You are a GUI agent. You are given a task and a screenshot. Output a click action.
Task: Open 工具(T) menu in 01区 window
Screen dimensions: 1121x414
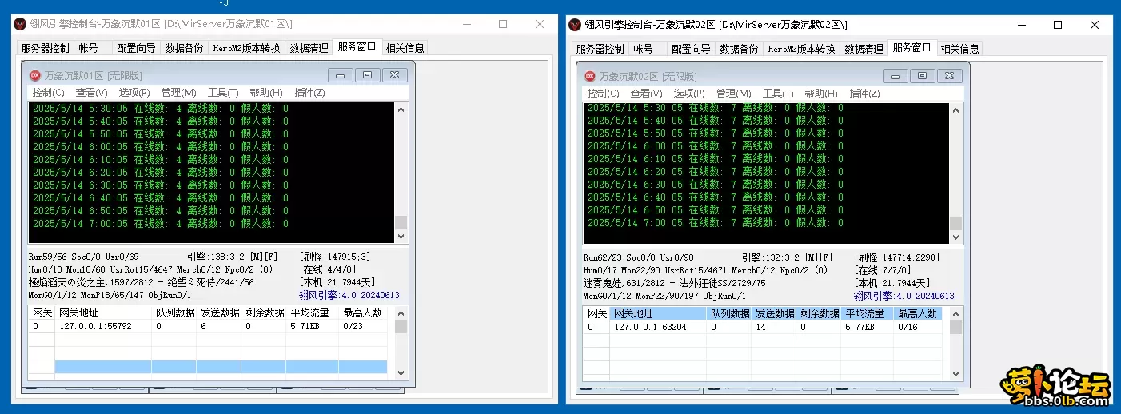pos(223,93)
